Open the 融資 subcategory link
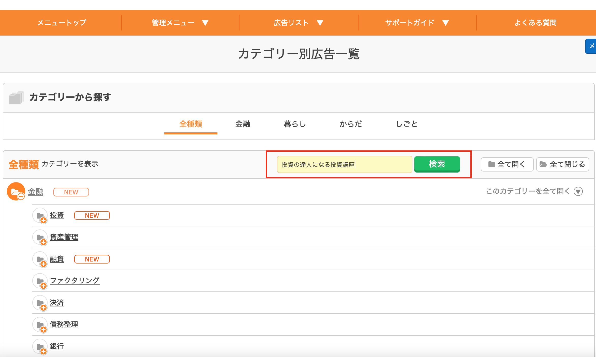Viewport: 596px width, 357px height. pos(57,259)
